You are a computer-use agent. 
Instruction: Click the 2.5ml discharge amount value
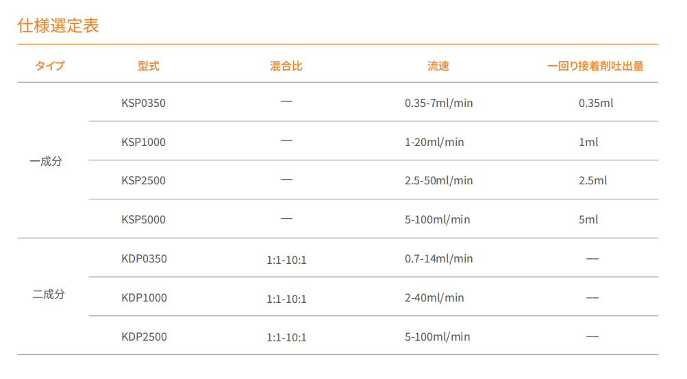point(592,180)
